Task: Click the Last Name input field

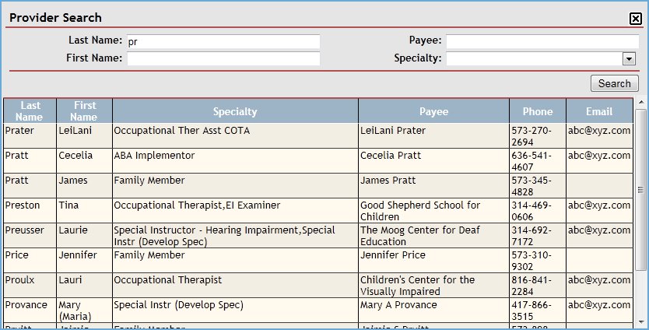Action: point(223,41)
